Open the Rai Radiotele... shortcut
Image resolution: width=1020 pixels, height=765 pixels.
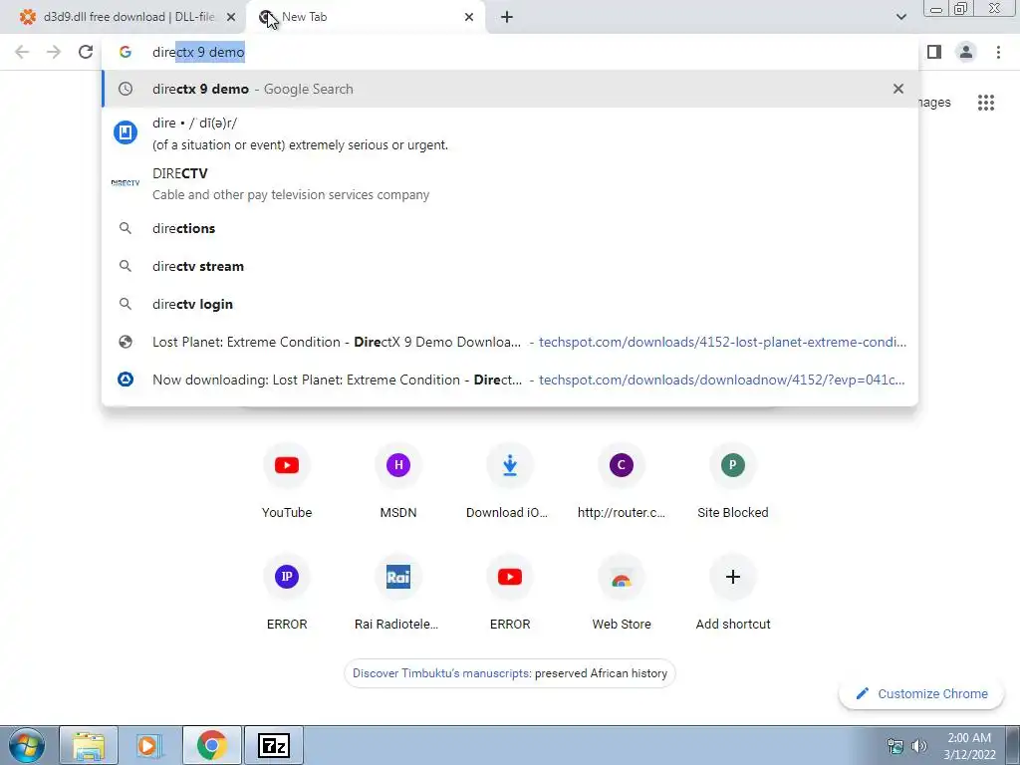click(398, 592)
